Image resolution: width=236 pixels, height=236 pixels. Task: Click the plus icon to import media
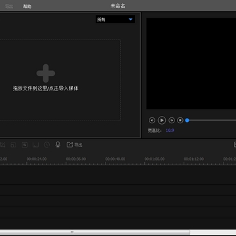click(x=46, y=73)
